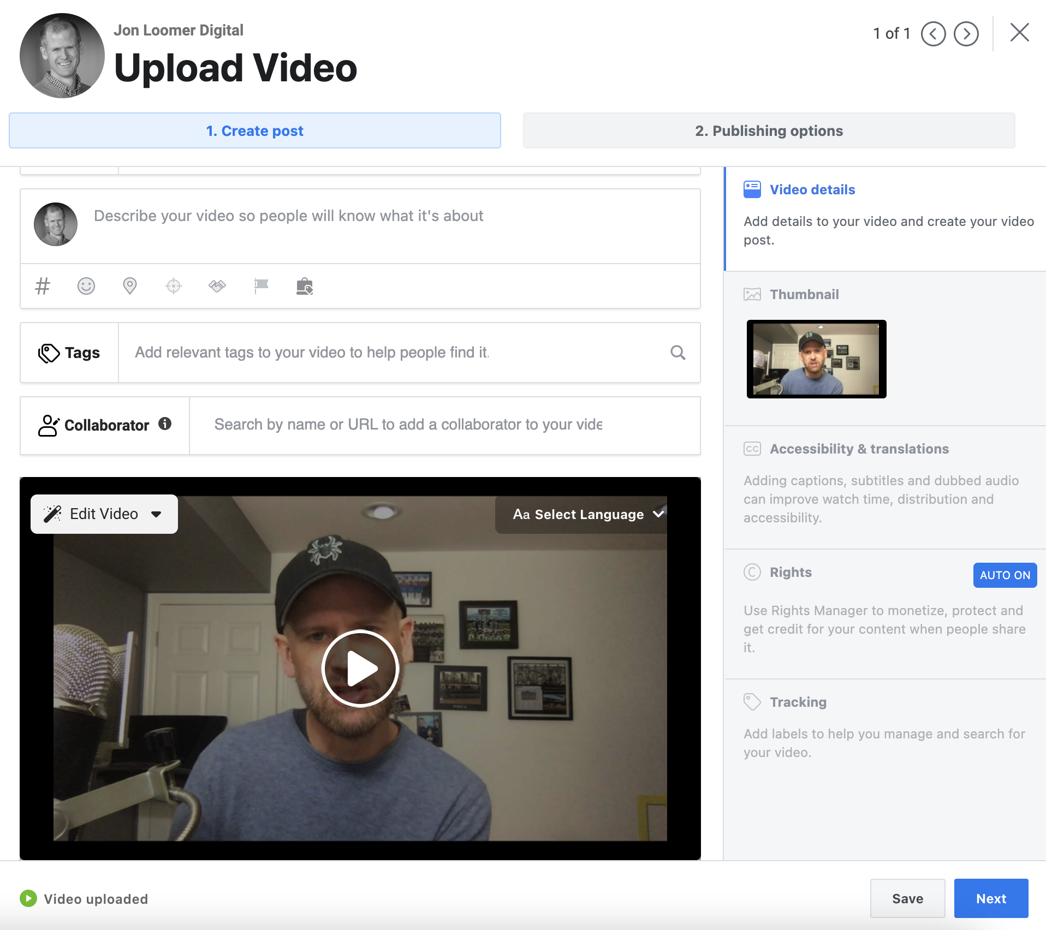Click the Video details panel icon
Screen dimensions: 1046x930
click(x=752, y=189)
